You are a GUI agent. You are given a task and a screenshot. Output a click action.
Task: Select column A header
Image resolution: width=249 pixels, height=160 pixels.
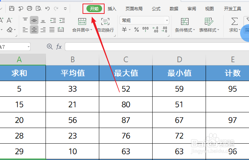pos(23,59)
